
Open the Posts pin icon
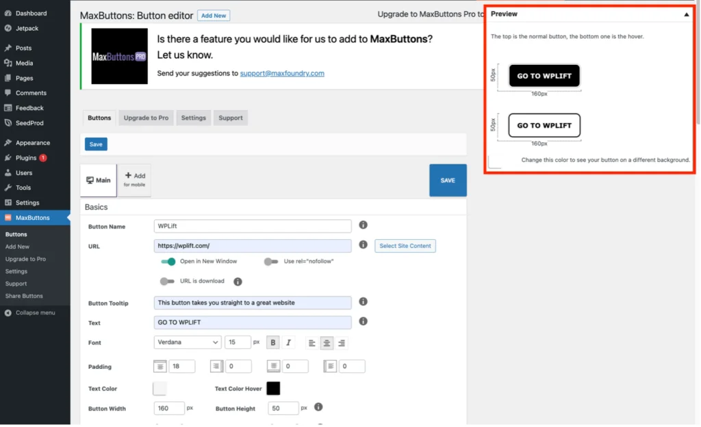(x=8, y=48)
